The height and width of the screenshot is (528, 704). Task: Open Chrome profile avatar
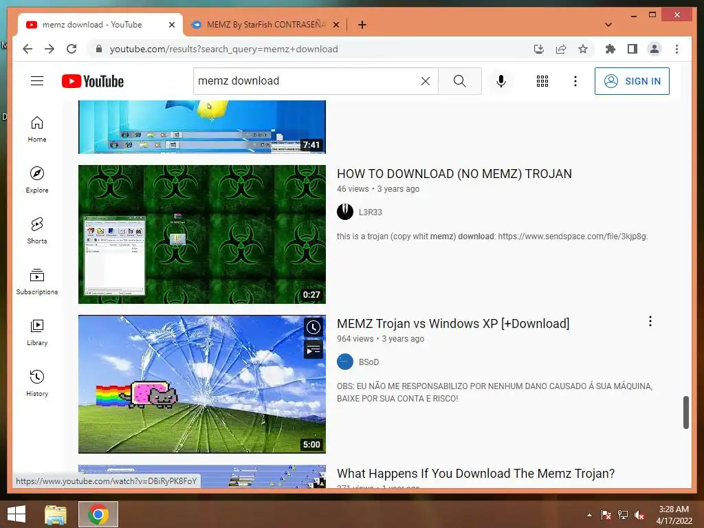pyautogui.click(x=654, y=49)
